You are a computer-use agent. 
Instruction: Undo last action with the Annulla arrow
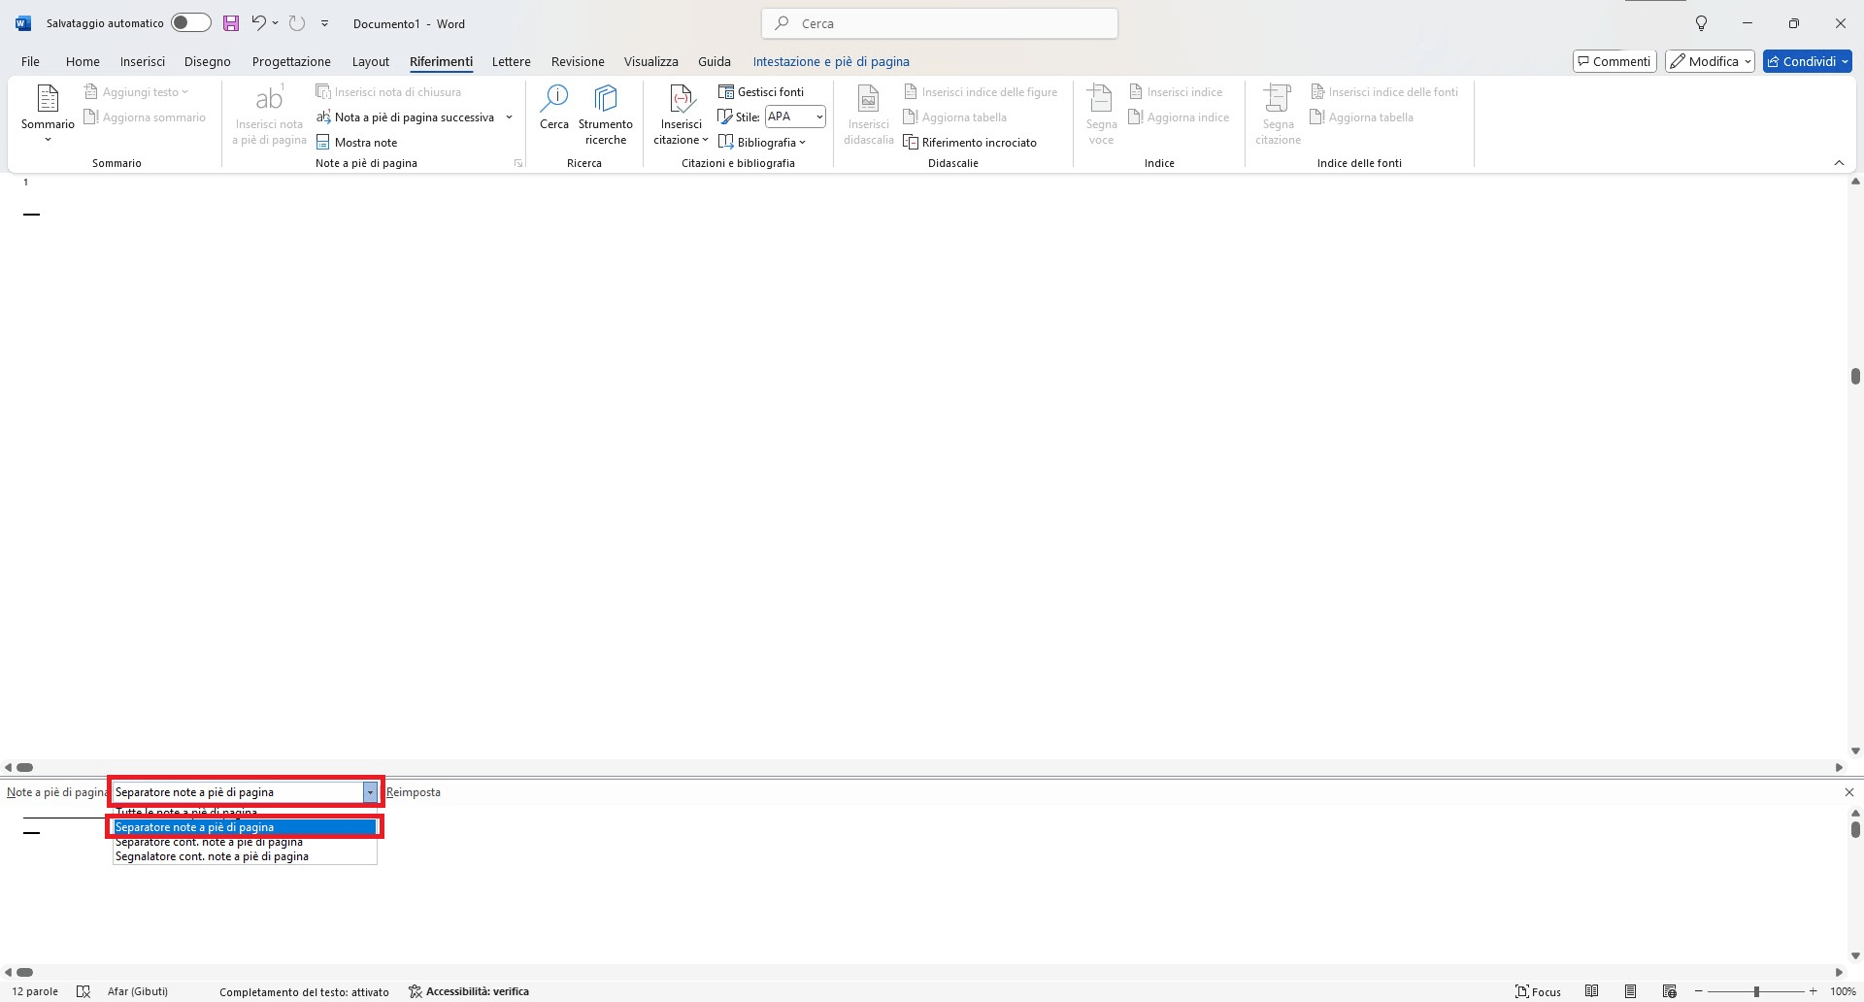coord(258,23)
